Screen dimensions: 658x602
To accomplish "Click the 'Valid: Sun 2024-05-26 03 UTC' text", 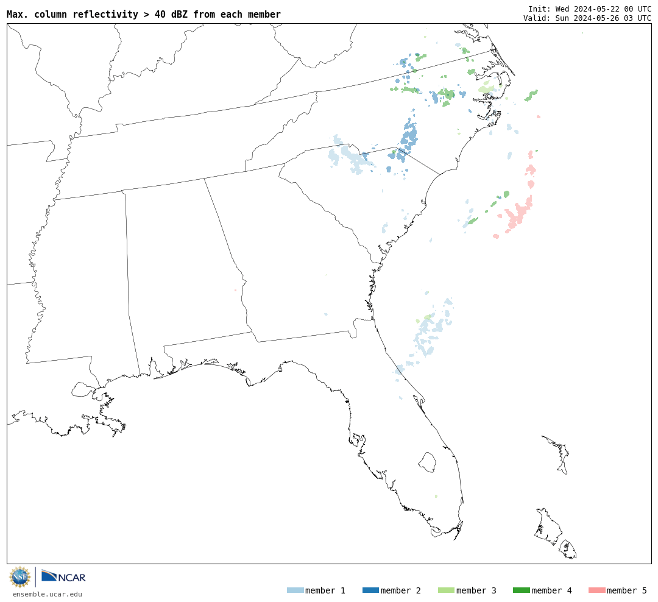I will [587, 18].
